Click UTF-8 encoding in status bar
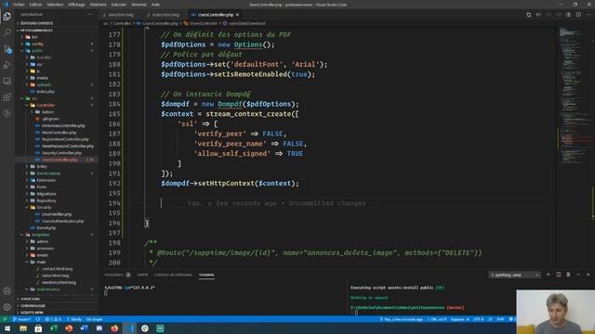This screenshot has height=334, width=595. (479, 319)
